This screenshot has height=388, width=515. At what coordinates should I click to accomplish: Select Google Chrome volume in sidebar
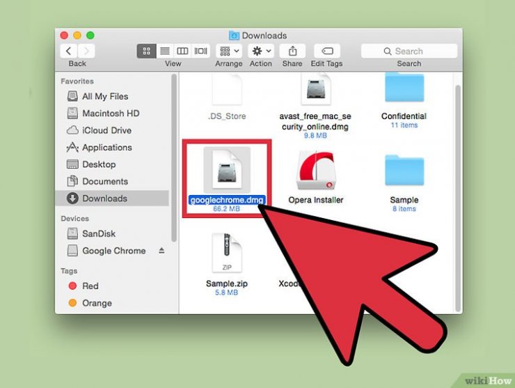(112, 251)
